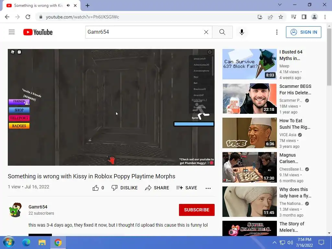Show hidden tray icons chevron
This screenshot has width=332, height=249.
click(274, 243)
